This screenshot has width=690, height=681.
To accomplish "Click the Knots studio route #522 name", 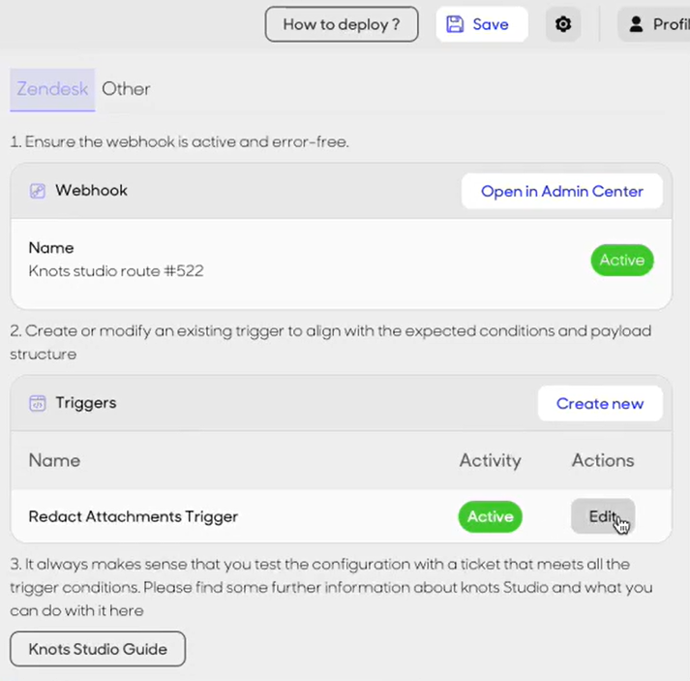I will (x=116, y=271).
